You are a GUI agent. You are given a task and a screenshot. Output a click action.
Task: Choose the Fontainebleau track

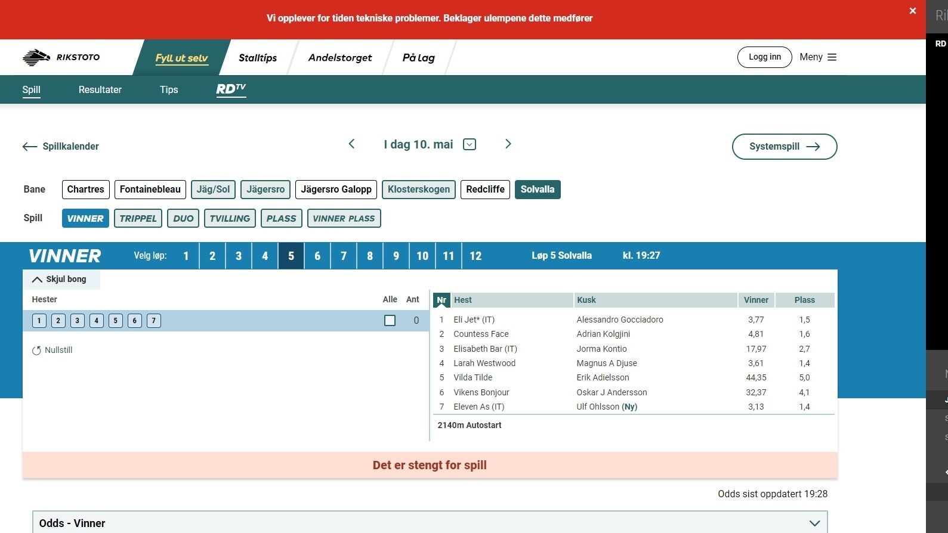pos(150,190)
